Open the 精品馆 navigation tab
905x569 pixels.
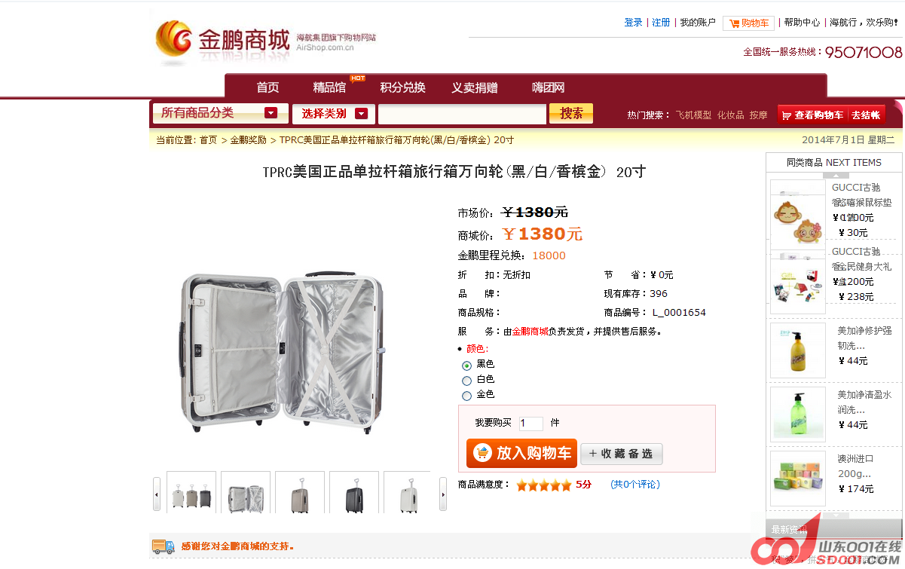(x=329, y=87)
